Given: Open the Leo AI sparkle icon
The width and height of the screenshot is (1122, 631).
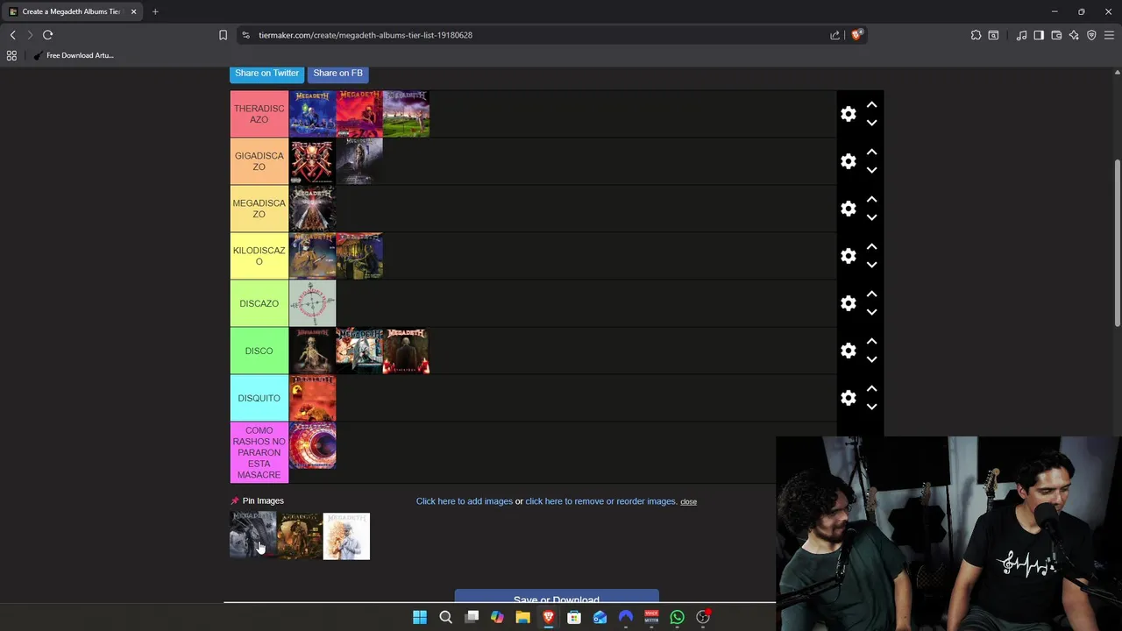Looking at the screenshot, I should coord(1074,35).
